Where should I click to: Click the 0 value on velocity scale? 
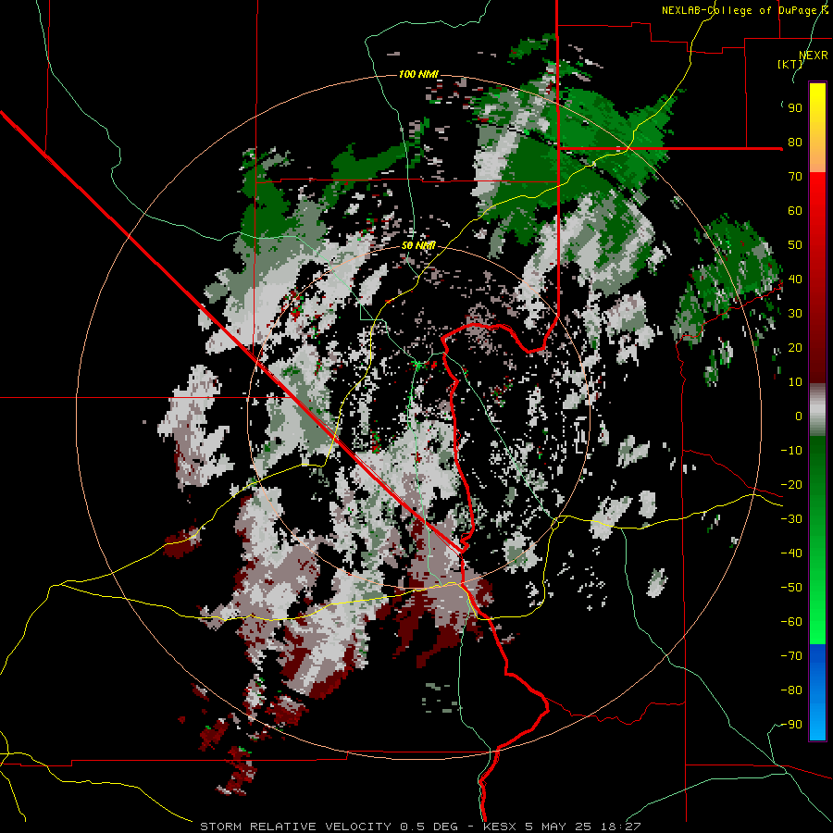(799, 416)
